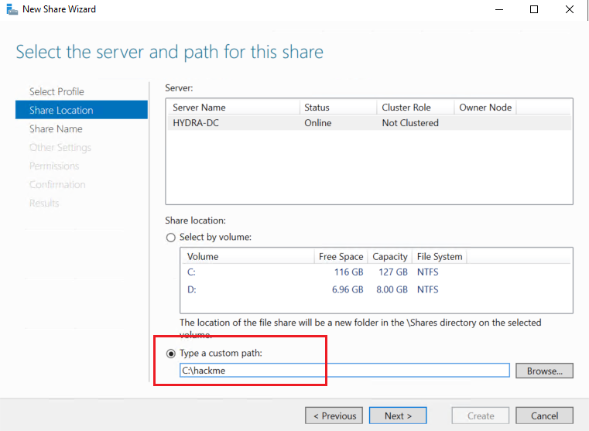Click the New Share Wizard title bar icon

(10, 10)
